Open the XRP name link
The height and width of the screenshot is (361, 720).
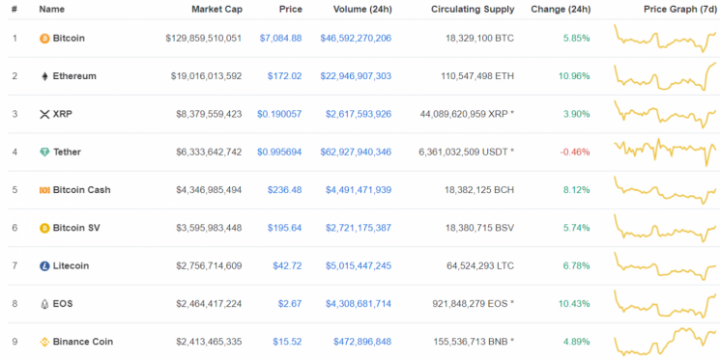(63, 114)
